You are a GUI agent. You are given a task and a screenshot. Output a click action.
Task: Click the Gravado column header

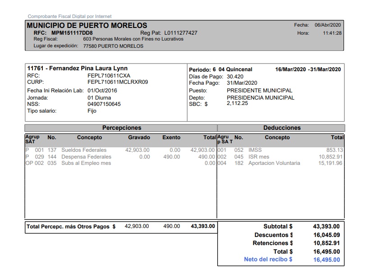coord(139,137)
